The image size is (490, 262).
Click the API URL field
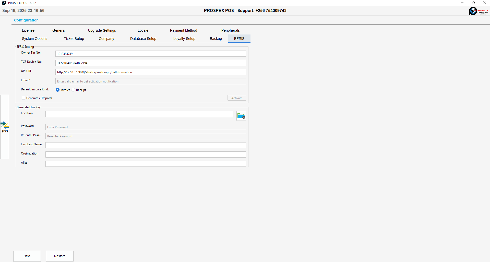click(151, 72)
